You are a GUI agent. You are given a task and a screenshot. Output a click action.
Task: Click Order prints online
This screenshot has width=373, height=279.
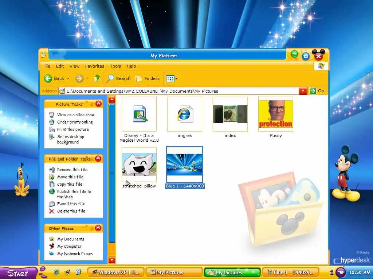click(x=75, y=122)
